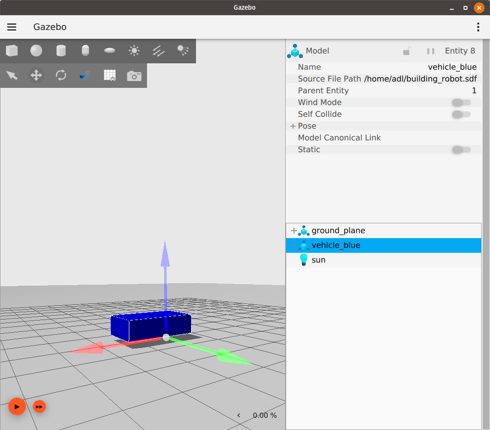Open the hamburger menu
Image resolution: width=490 pixels, height=430 pixels.
[12, 27]
